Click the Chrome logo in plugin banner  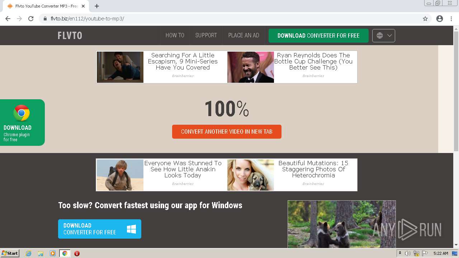(22, 113)
